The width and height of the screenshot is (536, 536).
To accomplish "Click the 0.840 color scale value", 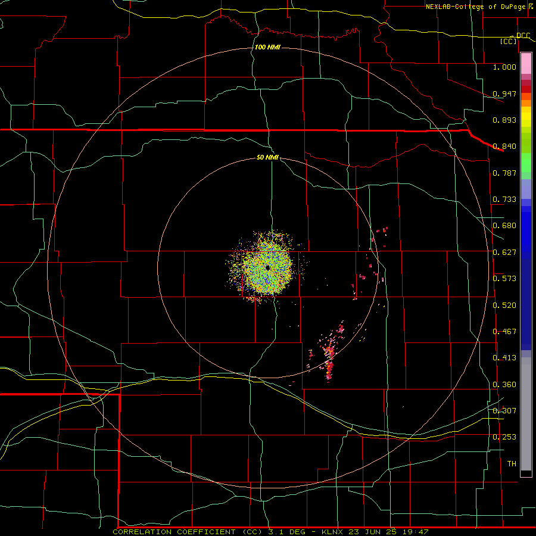I will point(504,146).
